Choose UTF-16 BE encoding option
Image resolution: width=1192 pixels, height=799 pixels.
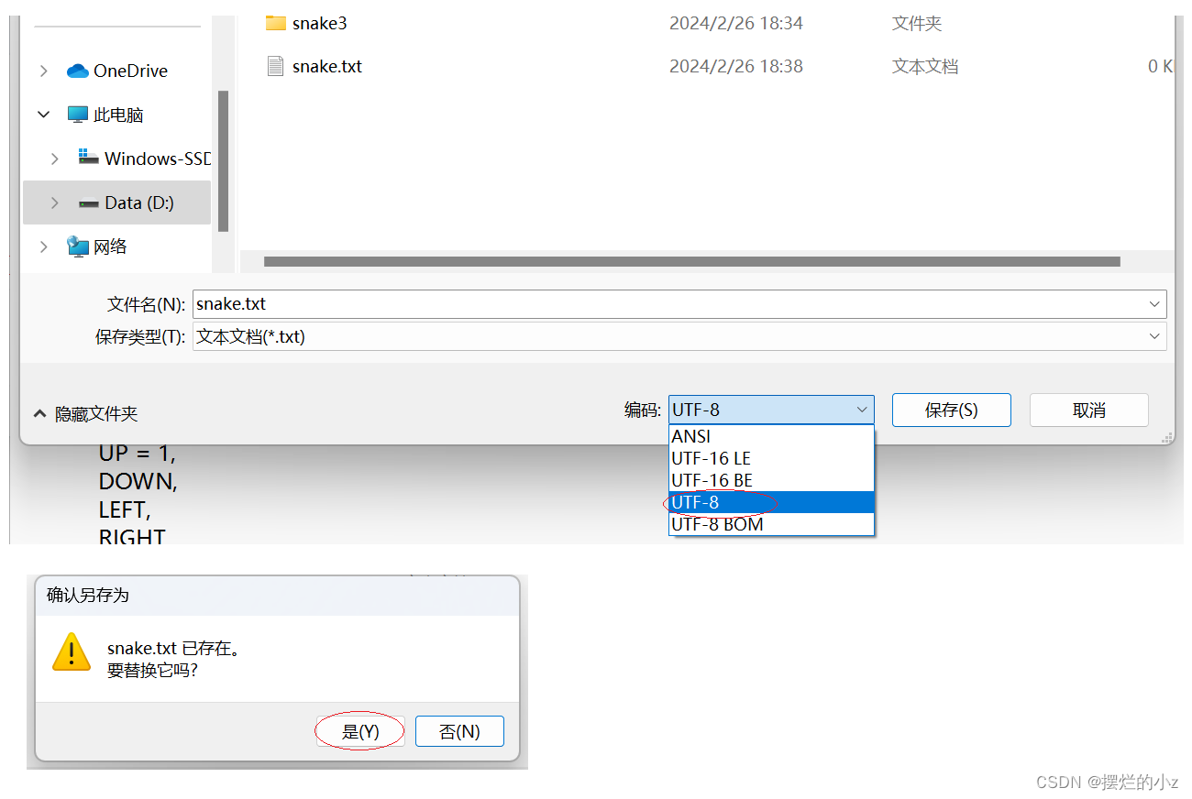(x=771, y=480)
